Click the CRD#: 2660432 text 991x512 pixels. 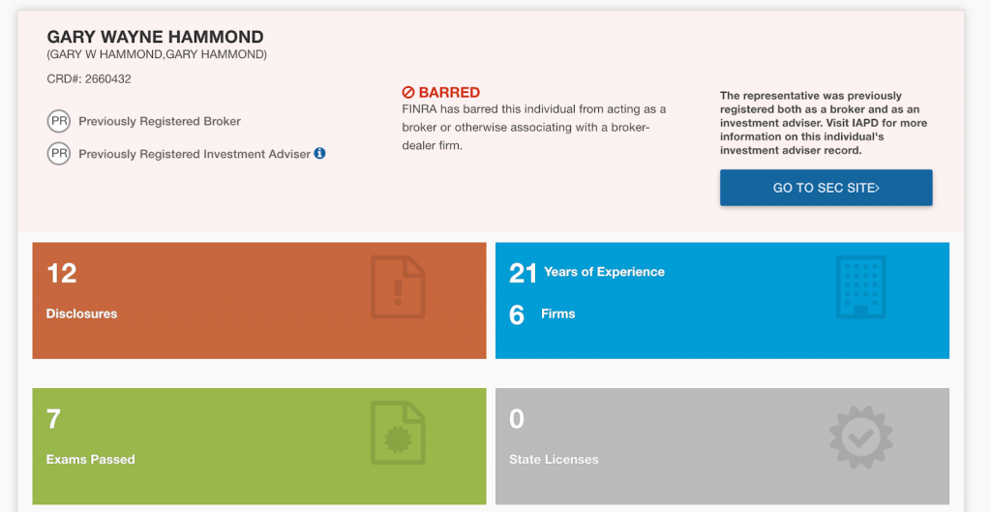click(x=89, y=79)
